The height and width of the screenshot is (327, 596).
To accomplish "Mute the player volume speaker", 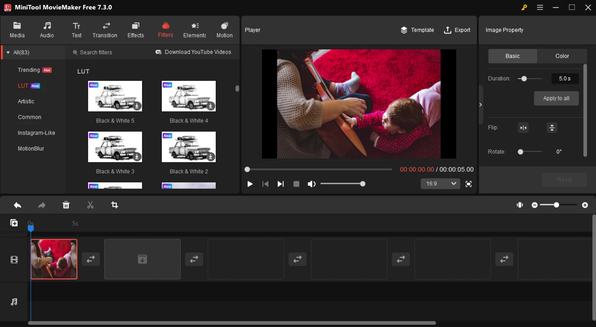I will click(311, 184).
